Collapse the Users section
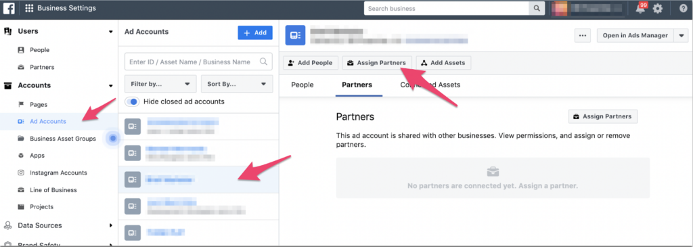Screen dimensions: 693x247 [111, 31]
